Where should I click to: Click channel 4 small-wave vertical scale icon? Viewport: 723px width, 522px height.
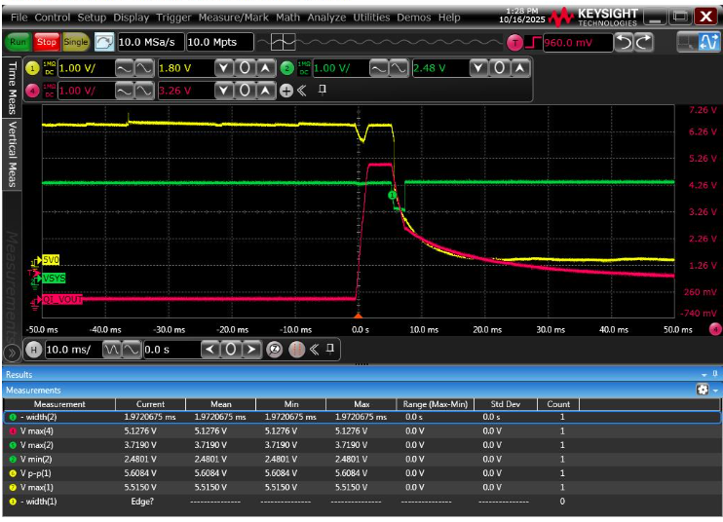pos(124,91)
